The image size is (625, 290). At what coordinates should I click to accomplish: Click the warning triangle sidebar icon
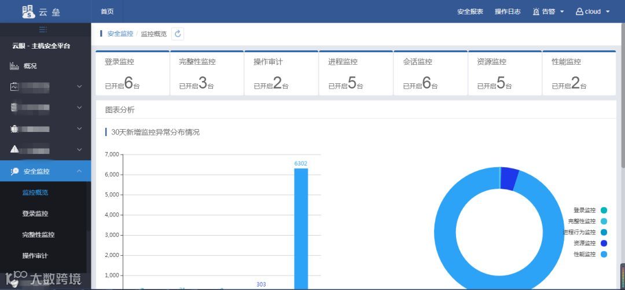coord(14,149)
